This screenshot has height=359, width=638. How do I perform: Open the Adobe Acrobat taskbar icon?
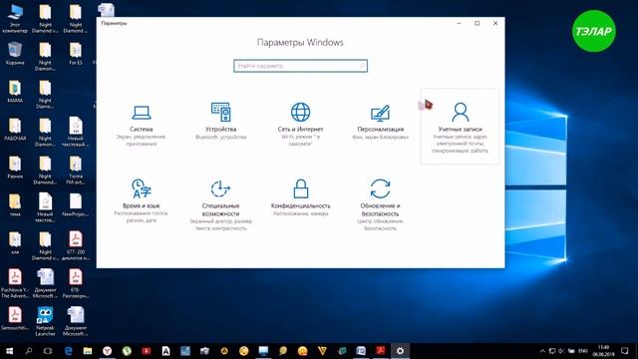click(x=381, y=351)
